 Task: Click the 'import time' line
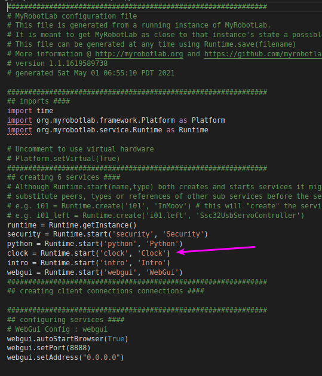click(x=30, y=111)
